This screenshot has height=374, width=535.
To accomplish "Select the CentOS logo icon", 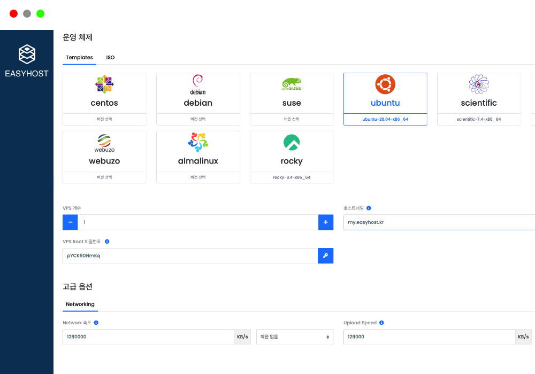I will click(x=104, y=84).
